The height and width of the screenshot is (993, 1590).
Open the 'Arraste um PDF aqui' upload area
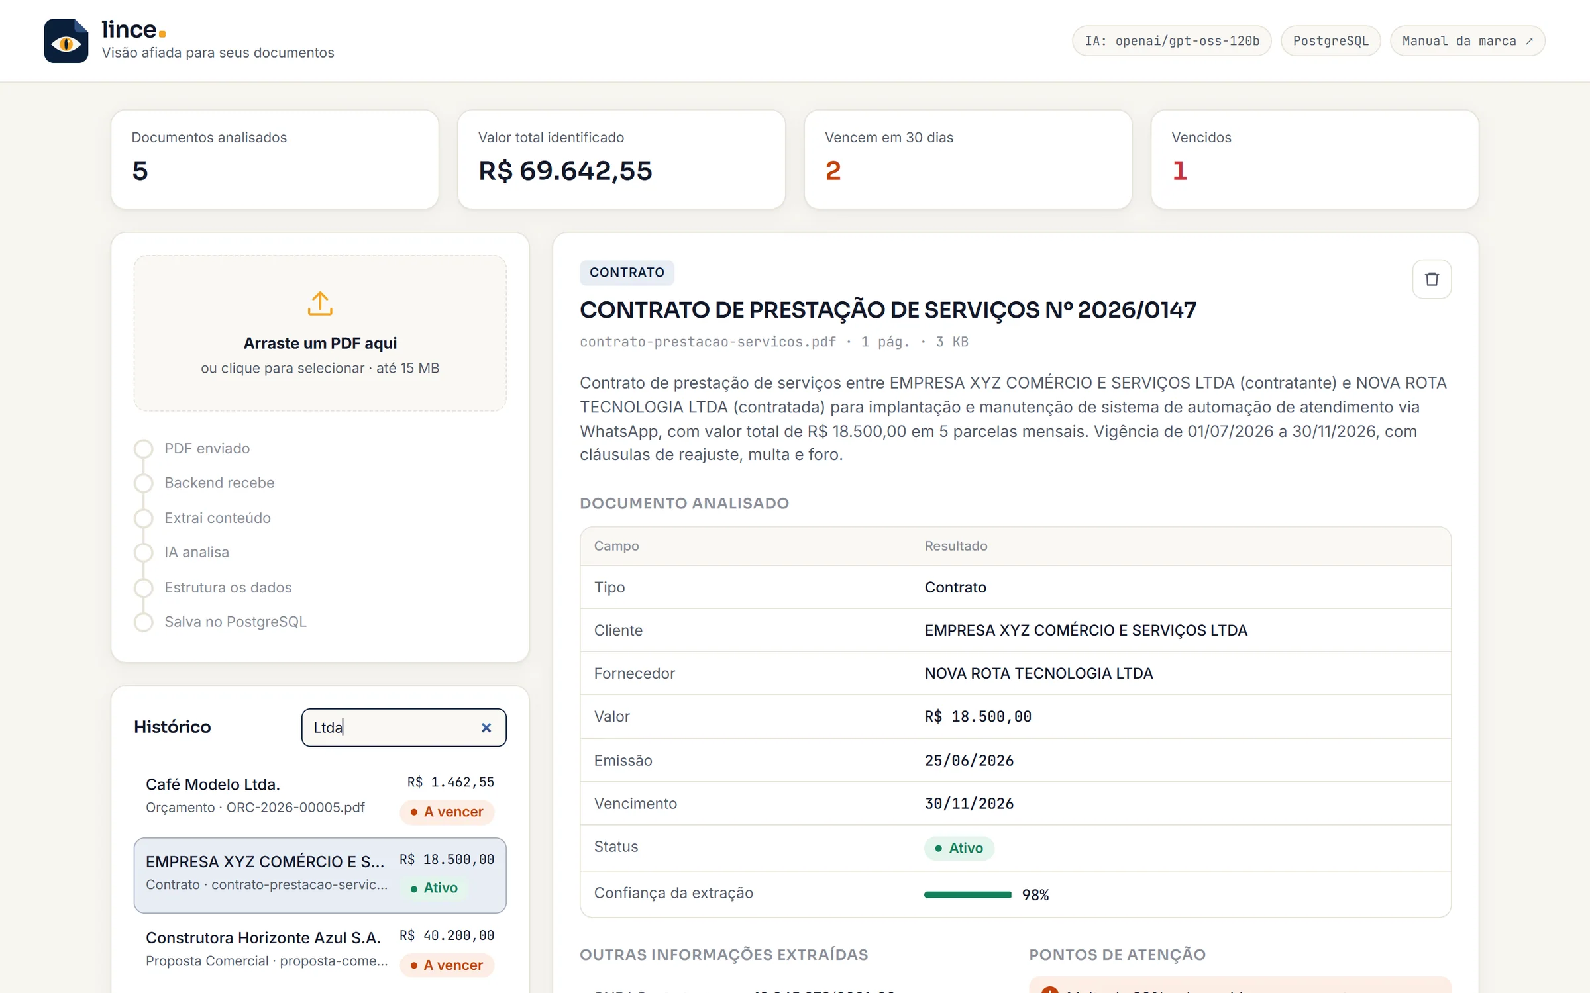[320, 333]
